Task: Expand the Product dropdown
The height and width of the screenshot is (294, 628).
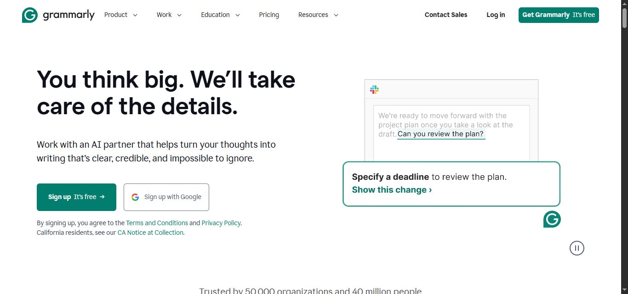Action: 120,15
